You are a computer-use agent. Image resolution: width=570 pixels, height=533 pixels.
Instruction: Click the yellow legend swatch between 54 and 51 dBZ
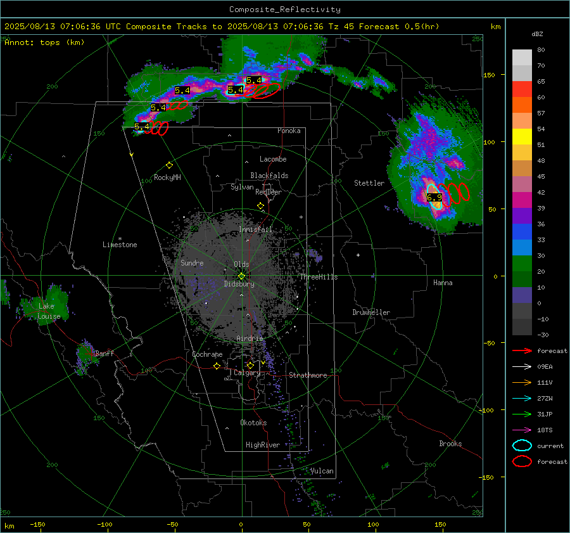522,137
